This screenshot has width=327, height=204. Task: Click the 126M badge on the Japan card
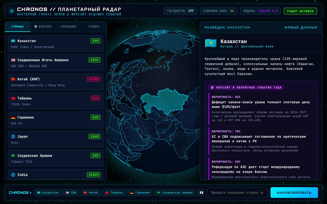point(95,136)
